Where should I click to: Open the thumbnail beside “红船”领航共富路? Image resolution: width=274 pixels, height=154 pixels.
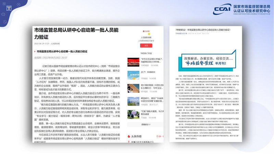coord(133,114)
